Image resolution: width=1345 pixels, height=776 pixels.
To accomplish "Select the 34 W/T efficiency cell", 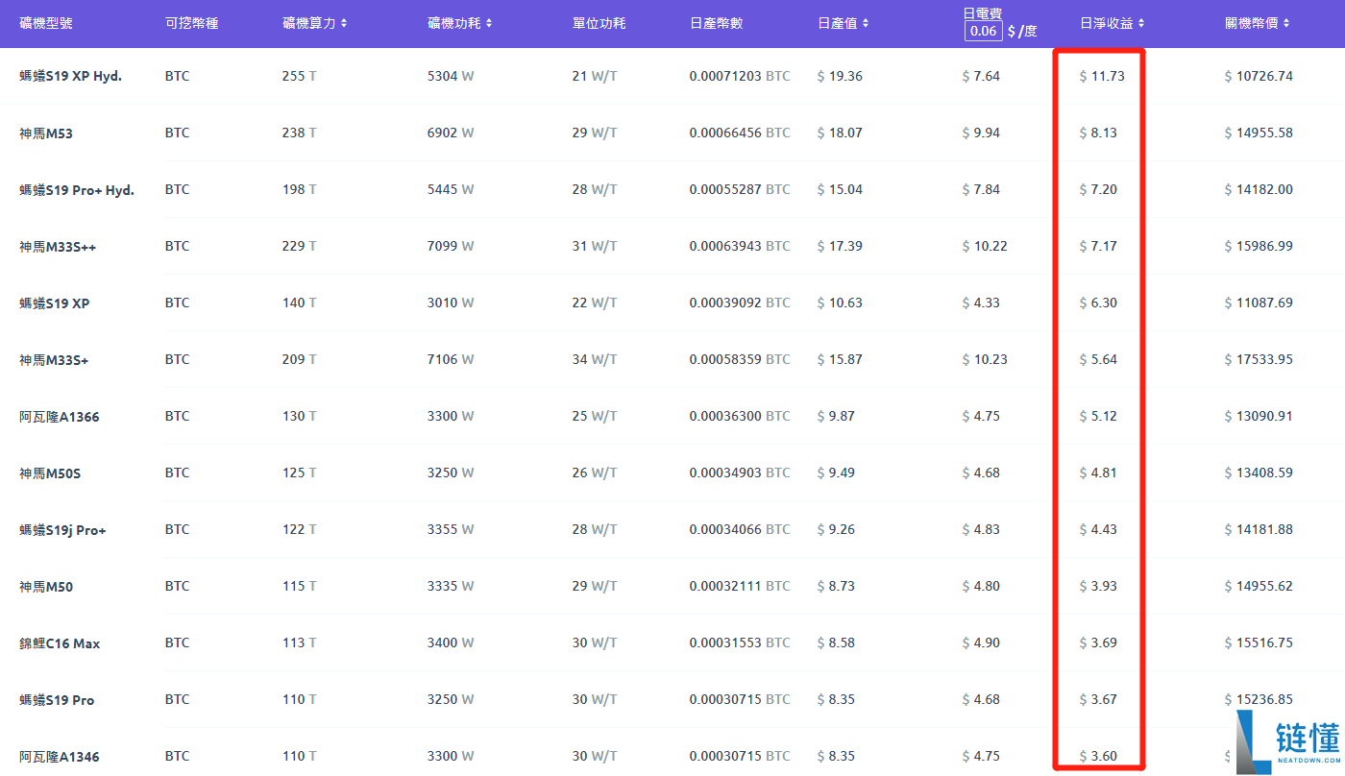I will pyautogui.click(x=595, y=359).
